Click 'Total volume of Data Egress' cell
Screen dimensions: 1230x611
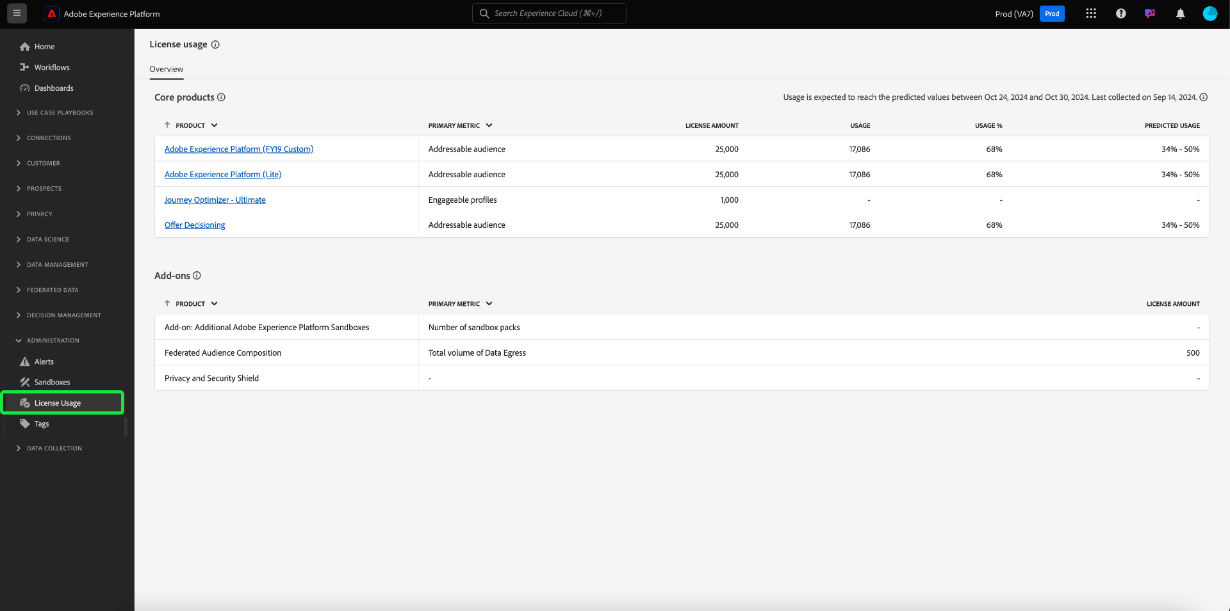477,353
